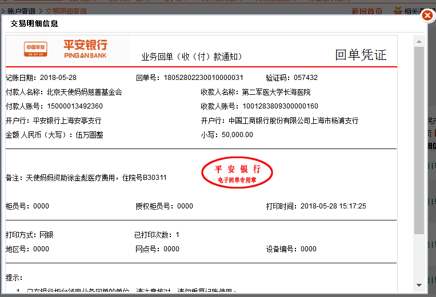This screenshot has width=436, height=297.
Task: Click the receipt number 18052802230010000031
Action: pyautogui.click(x=203, y=78)
